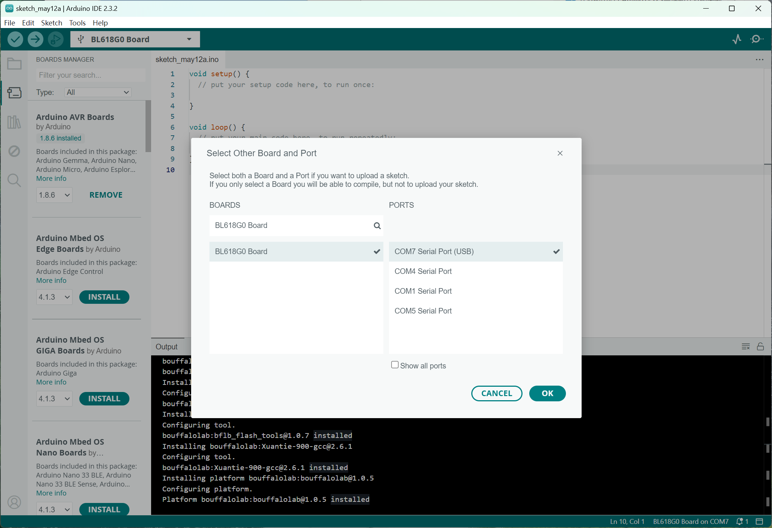Click the Upload sketch icon
The image size is (772, 528).
coord(35,39)
